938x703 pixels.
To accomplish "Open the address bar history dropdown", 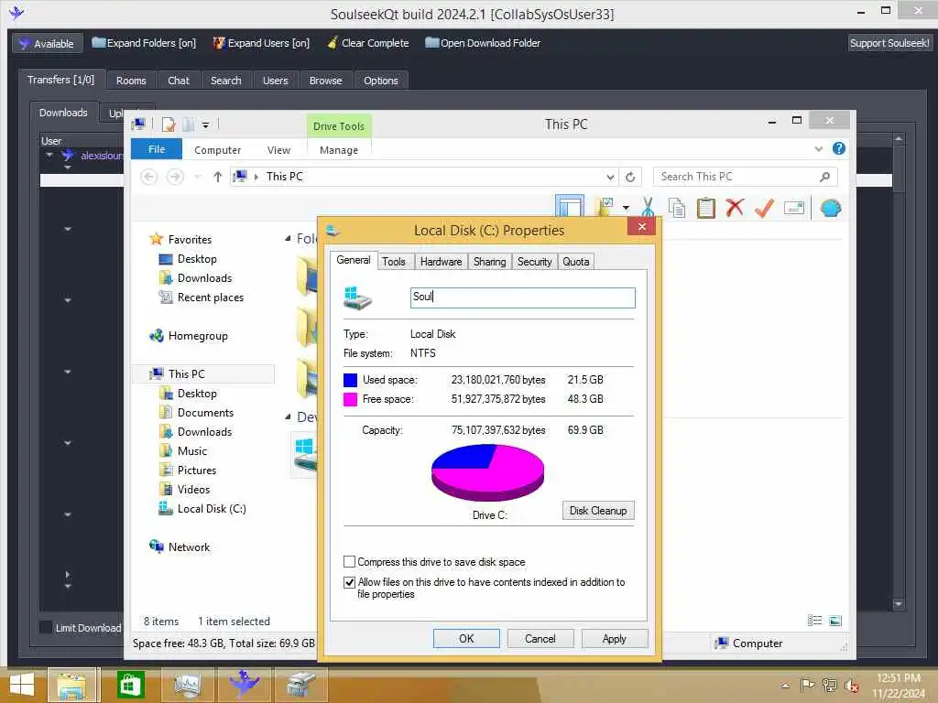I will (x=609, y=177).
